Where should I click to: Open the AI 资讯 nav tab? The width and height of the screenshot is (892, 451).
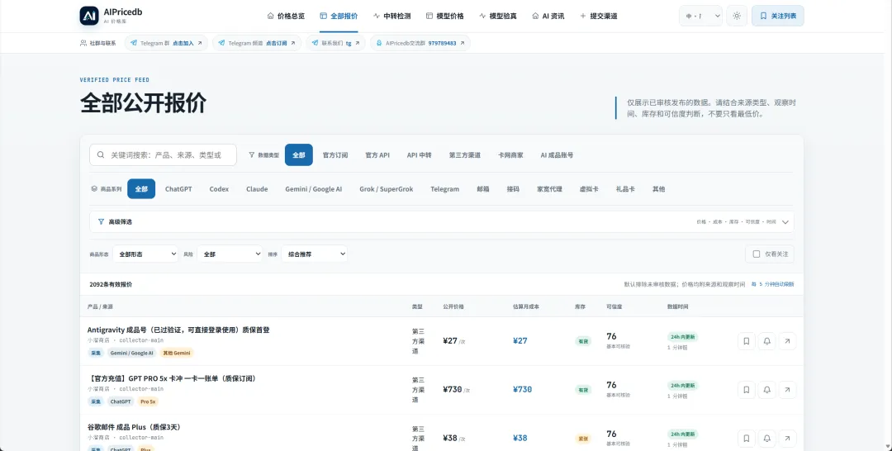click(x=548, y=16)
